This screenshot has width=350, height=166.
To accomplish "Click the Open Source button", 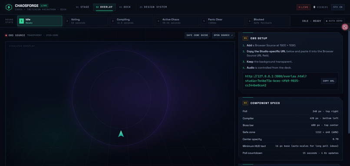I will [x=223, y=35].
